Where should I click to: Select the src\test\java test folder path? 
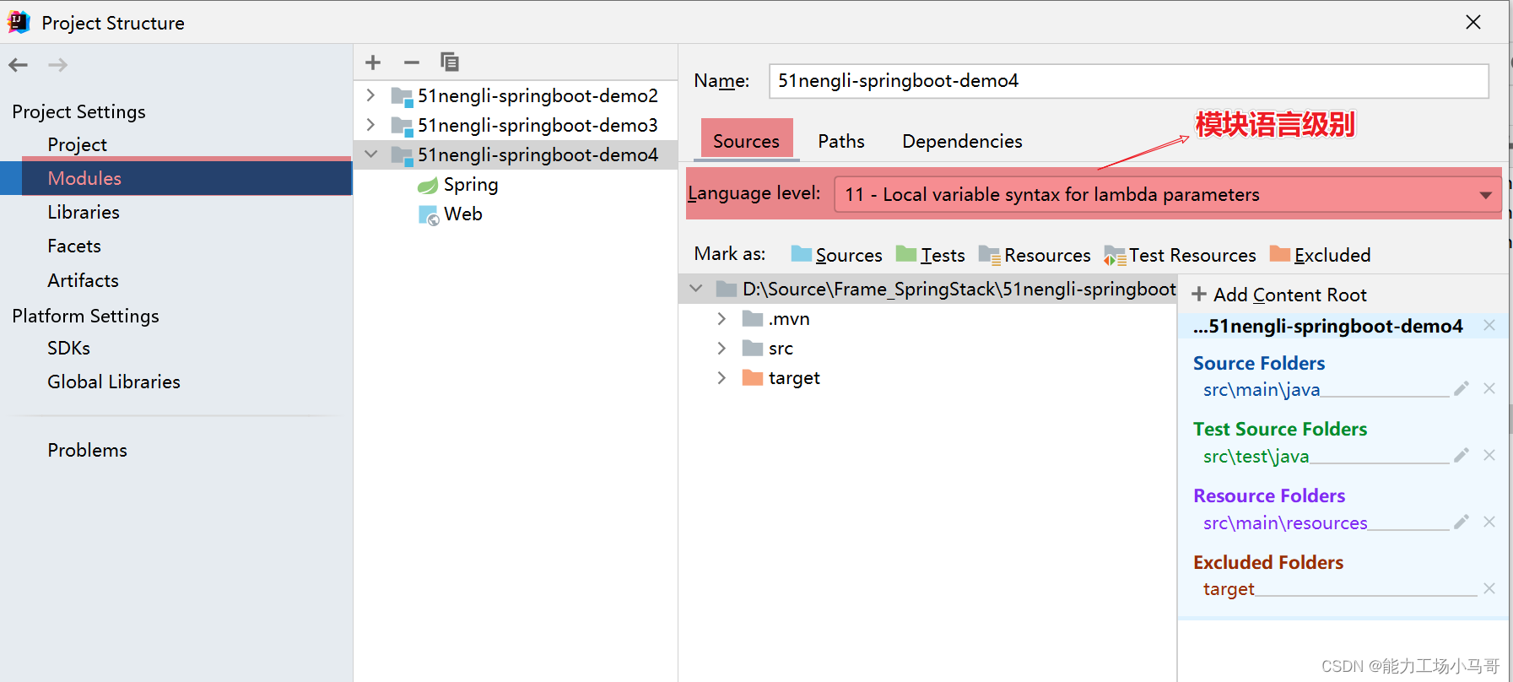[x=1256, y=456]
